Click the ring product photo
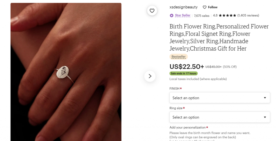The image size is (276, 141). (66, 72)
